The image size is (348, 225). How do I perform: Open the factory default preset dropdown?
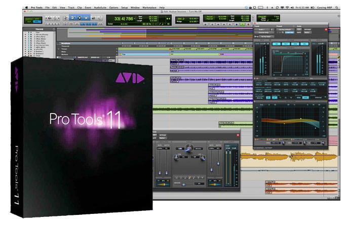(x=285, y=29)
